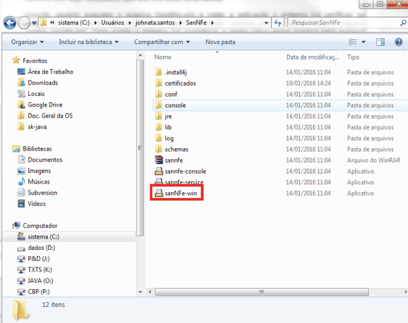The width and height of the screenshot is (408, 323).
Task: Open the Help question mark icon
Action: click(x=398, y=42)
